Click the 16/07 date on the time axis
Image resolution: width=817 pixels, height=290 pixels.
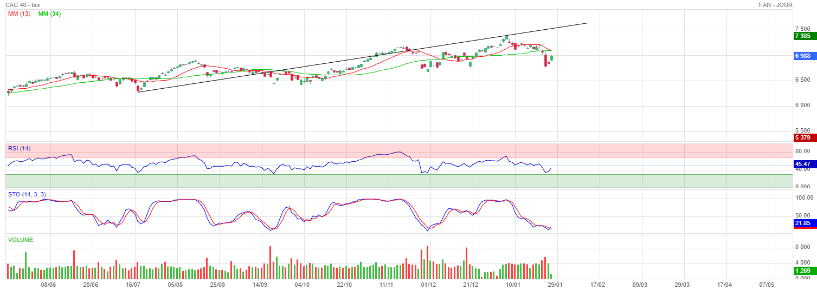point(133,285)
